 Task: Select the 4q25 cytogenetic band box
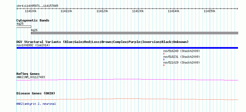coord(24,27)
